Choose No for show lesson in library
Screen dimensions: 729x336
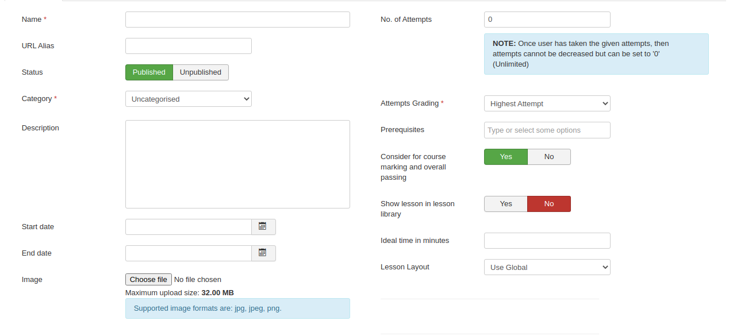[x=549, y=204]
